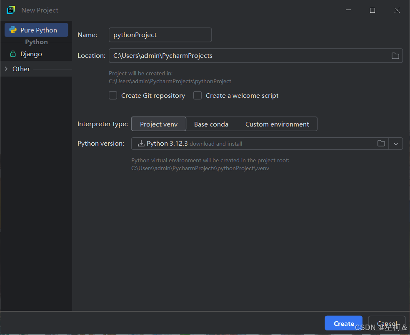Open the Python version combo box
This screenshot has height=335, width=410.
(x=267, y=144)
